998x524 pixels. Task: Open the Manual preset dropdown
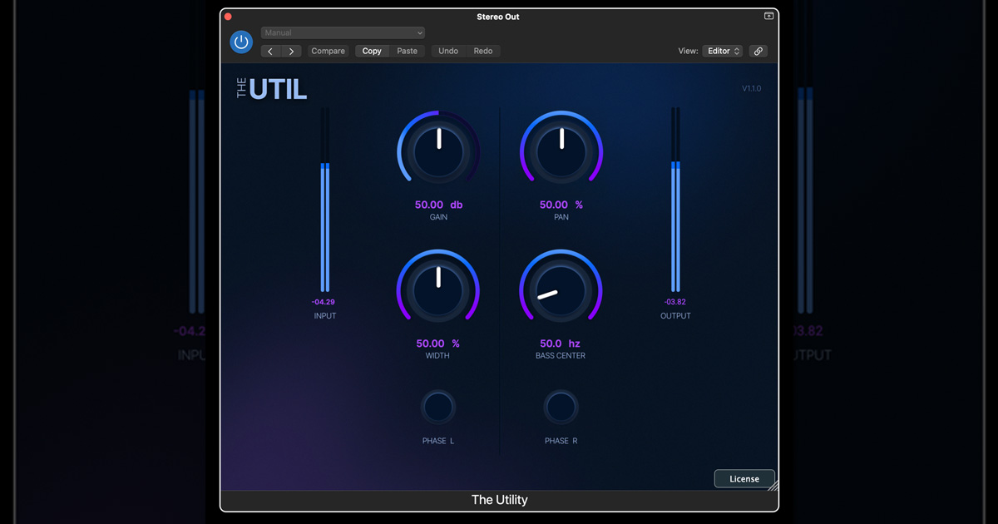[x=343, y=32]
